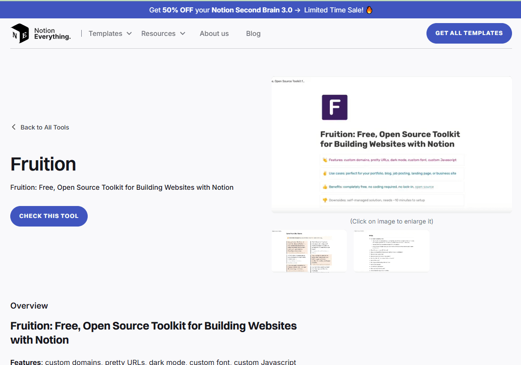Click the Features row in preview image
Screen dimensions: 521x365
click(x=392, y=160)
